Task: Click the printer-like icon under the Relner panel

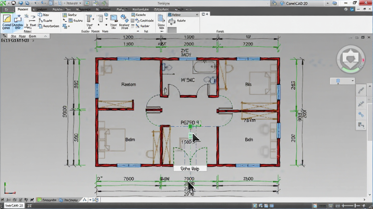Action: [172, 21]
